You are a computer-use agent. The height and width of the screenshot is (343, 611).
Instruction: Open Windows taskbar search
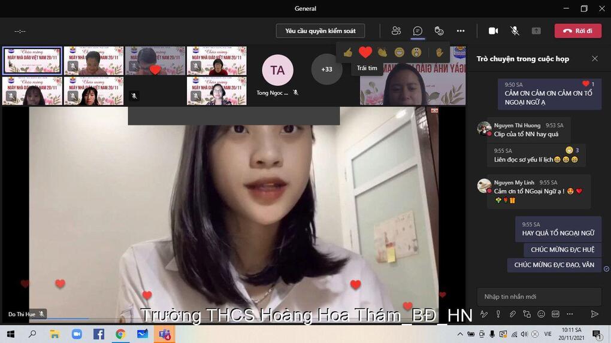[x=33, y=334]
